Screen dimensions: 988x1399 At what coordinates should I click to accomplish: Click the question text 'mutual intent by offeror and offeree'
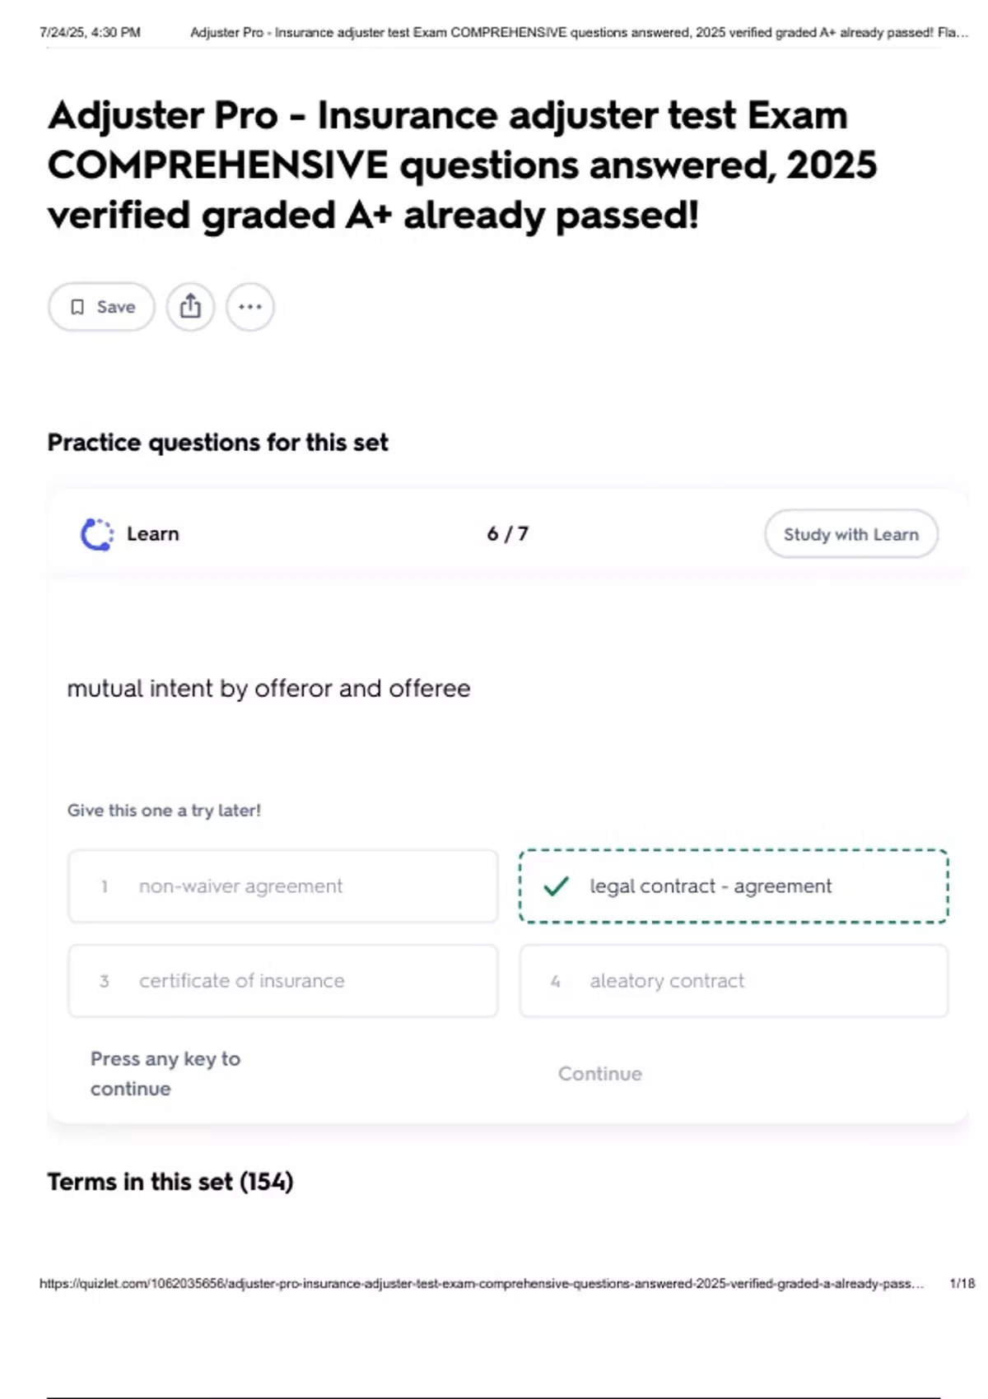click(268, 688)
